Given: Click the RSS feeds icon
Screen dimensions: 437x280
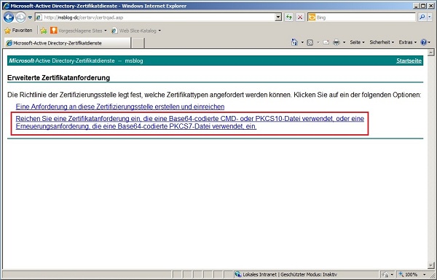Looking at the screenshot, I should click(310, 42).
